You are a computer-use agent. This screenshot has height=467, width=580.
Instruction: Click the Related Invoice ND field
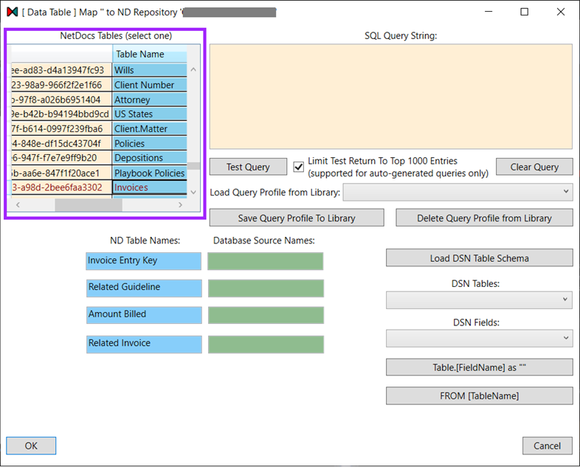(x=144, y=345)
